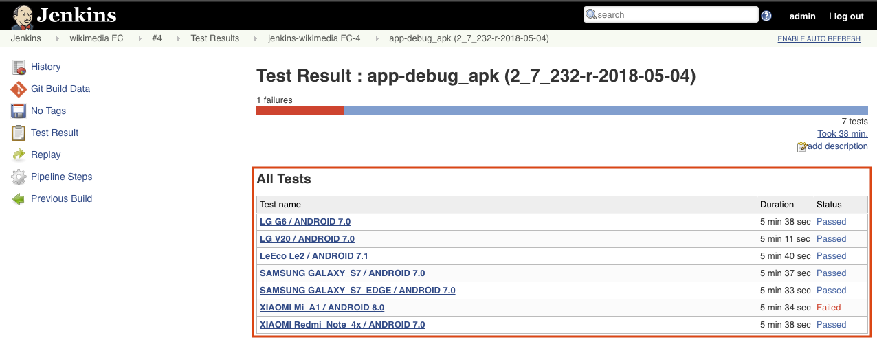Open the #4 breadcrumb item

(x=157, y=38)
